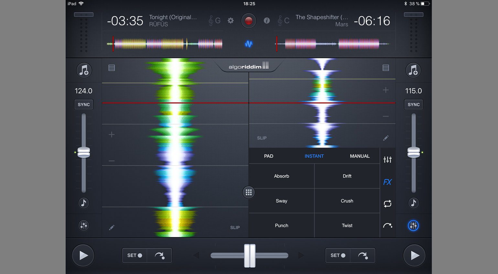
Task: Edit left deck beat grid pencil
Action: point(112,228)
